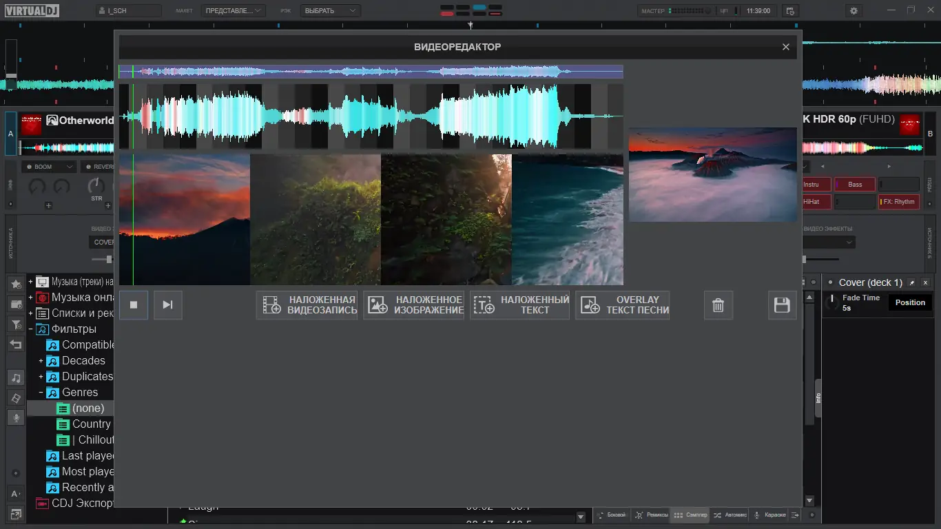Expand the Decades filter folder
941x529 pixels.
point(41,361)
